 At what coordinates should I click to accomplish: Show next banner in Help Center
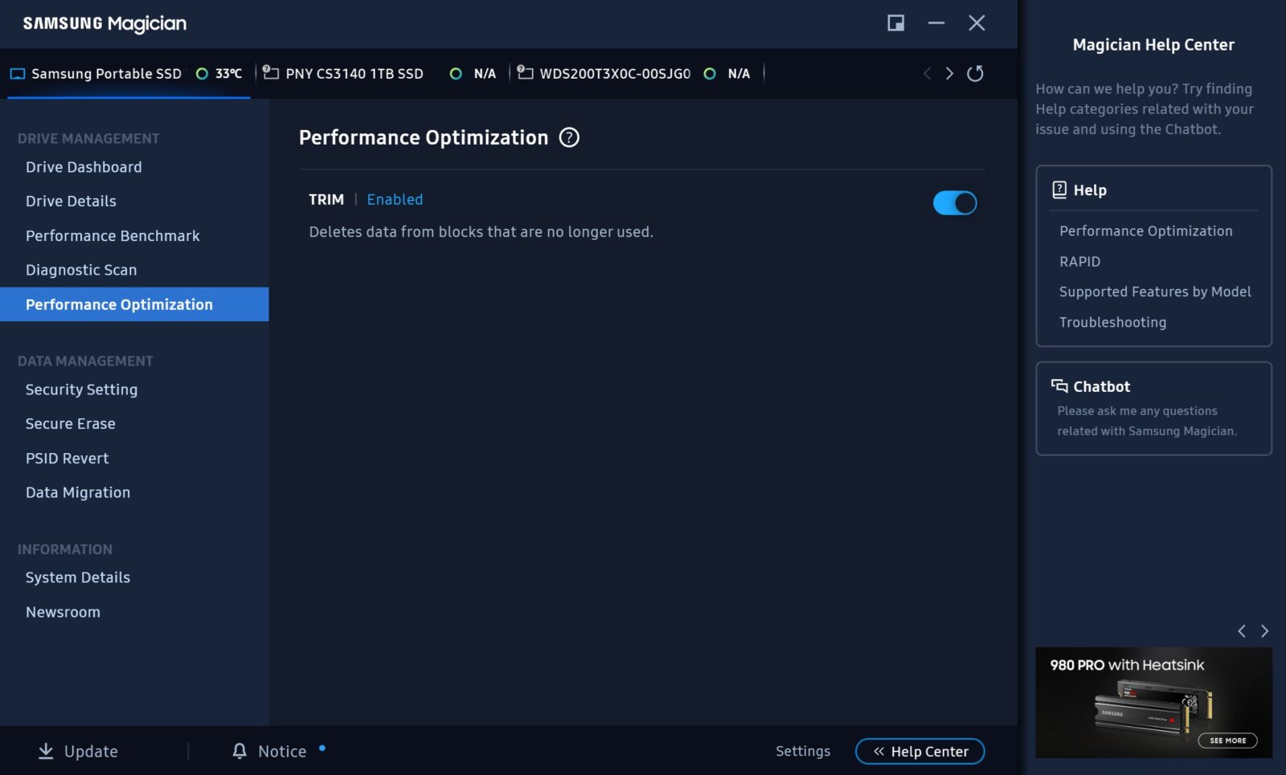click(x=1264, y=631)
